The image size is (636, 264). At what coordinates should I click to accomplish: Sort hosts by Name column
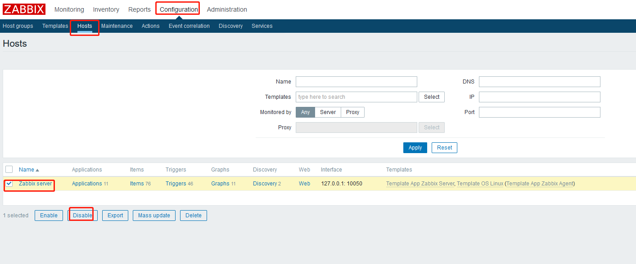click(29, 170)
